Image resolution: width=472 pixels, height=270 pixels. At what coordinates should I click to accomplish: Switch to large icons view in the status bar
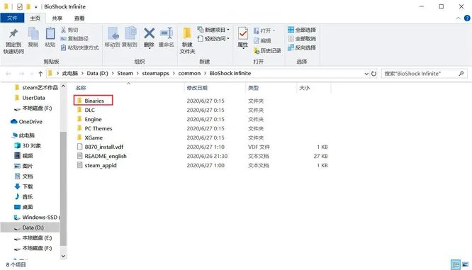(x=466, y=265)
